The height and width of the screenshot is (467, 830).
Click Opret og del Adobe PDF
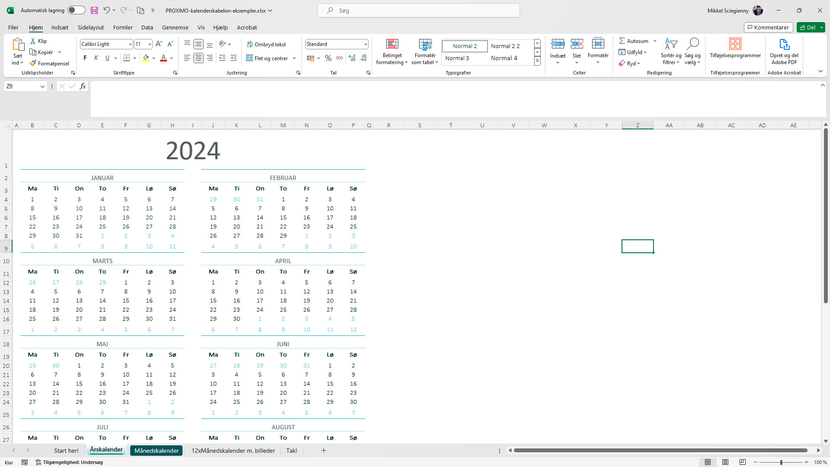pyautogui.click(x=784, y=51)
